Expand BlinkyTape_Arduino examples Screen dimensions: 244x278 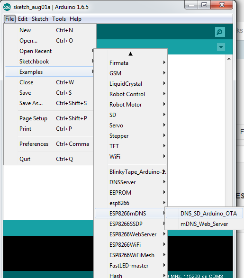pos(131,172)
